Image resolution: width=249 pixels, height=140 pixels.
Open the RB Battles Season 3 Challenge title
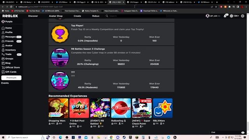tap(88, 49)
